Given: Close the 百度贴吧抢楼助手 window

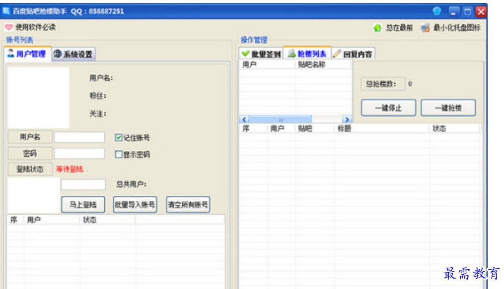Looking at the screenshot, I should (481, 11).
